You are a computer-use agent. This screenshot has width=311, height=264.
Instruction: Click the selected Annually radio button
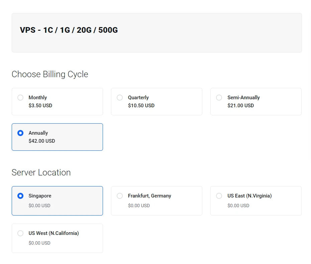(x=20, y=133)
